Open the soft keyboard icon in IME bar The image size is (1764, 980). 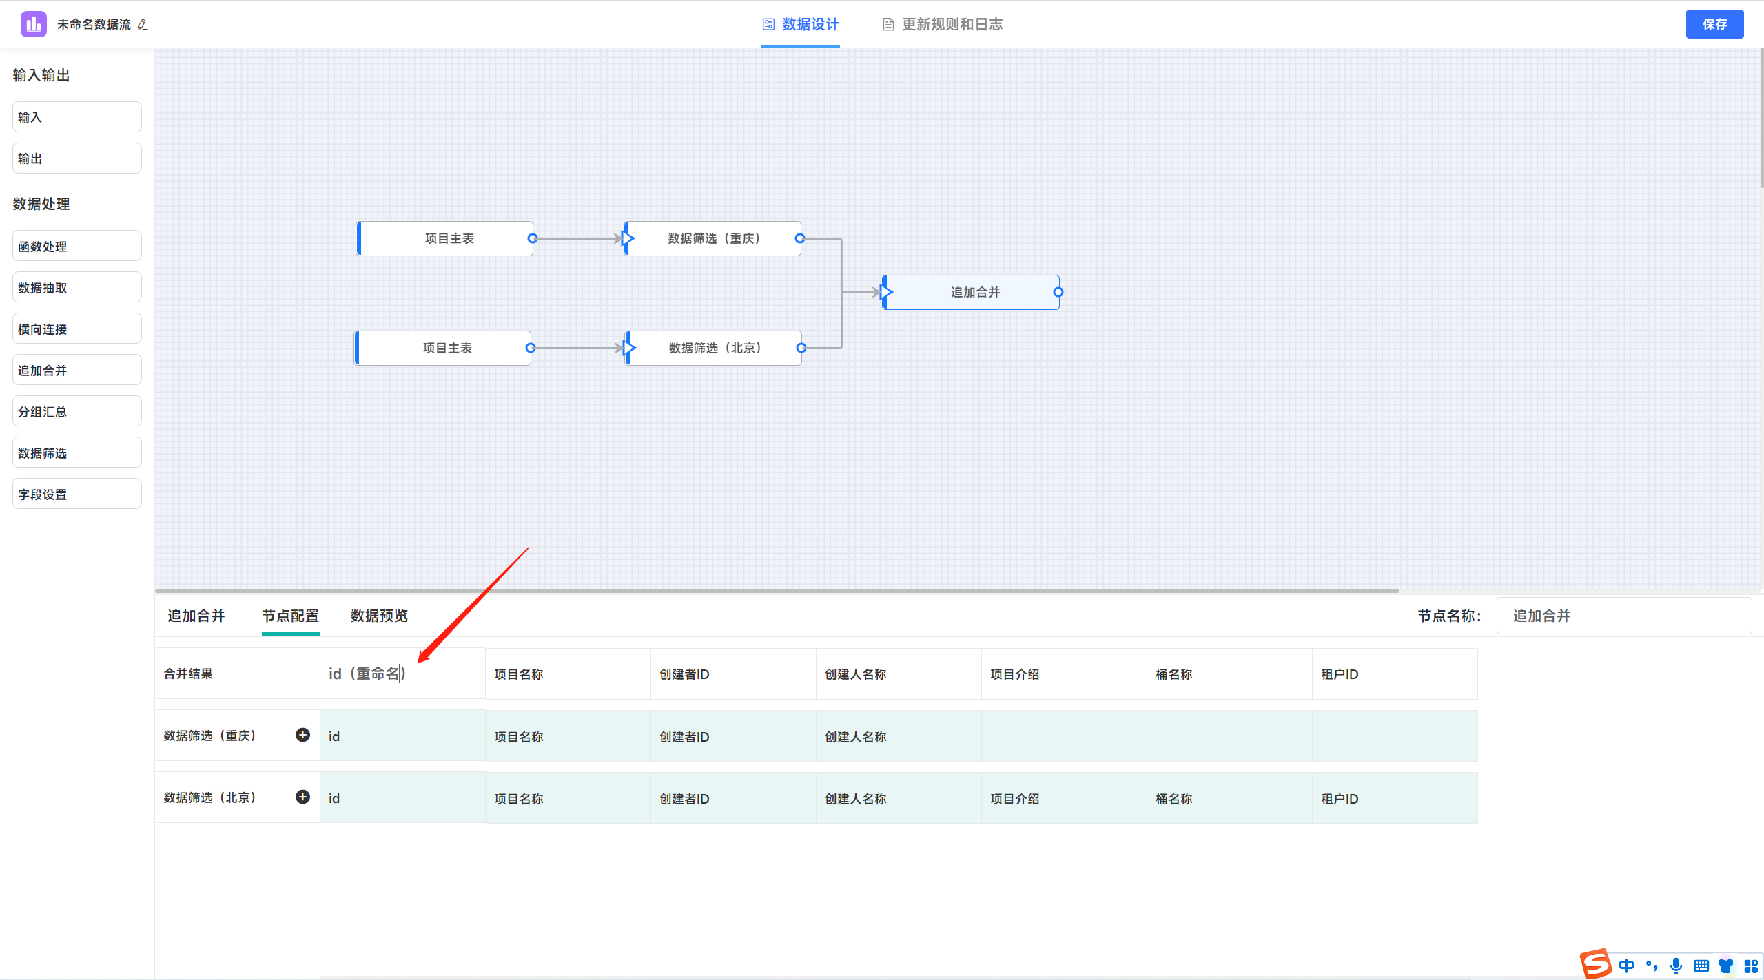(1701, 966)
